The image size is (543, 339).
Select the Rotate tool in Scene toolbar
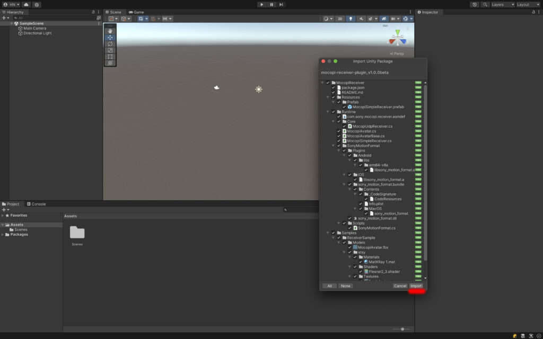[x=110, y=44]
